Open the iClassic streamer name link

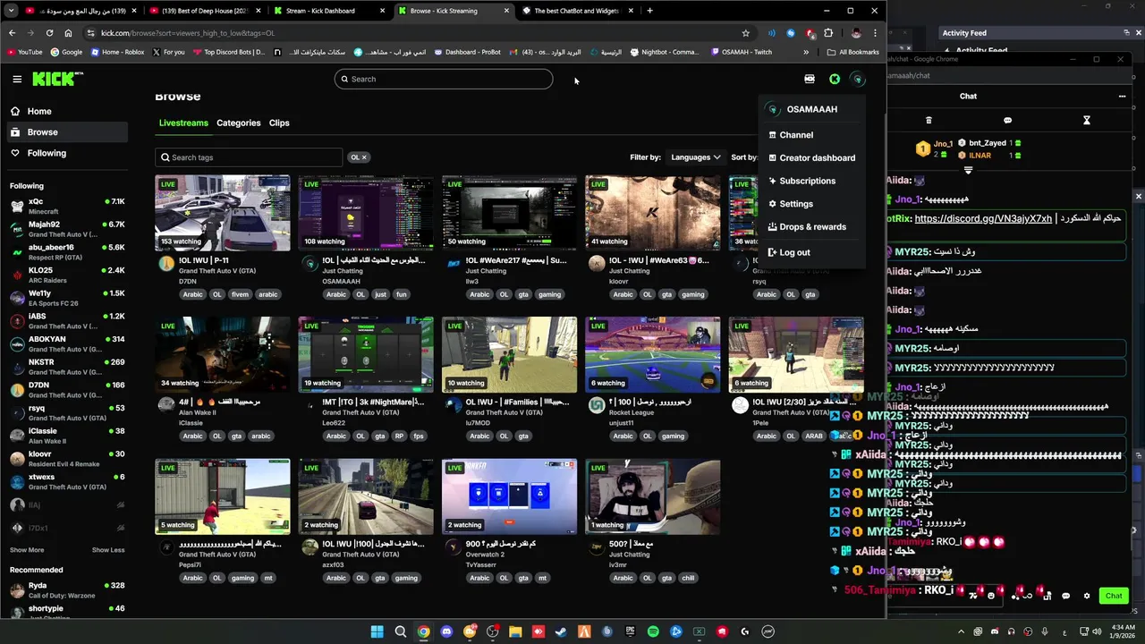point(191,423)
